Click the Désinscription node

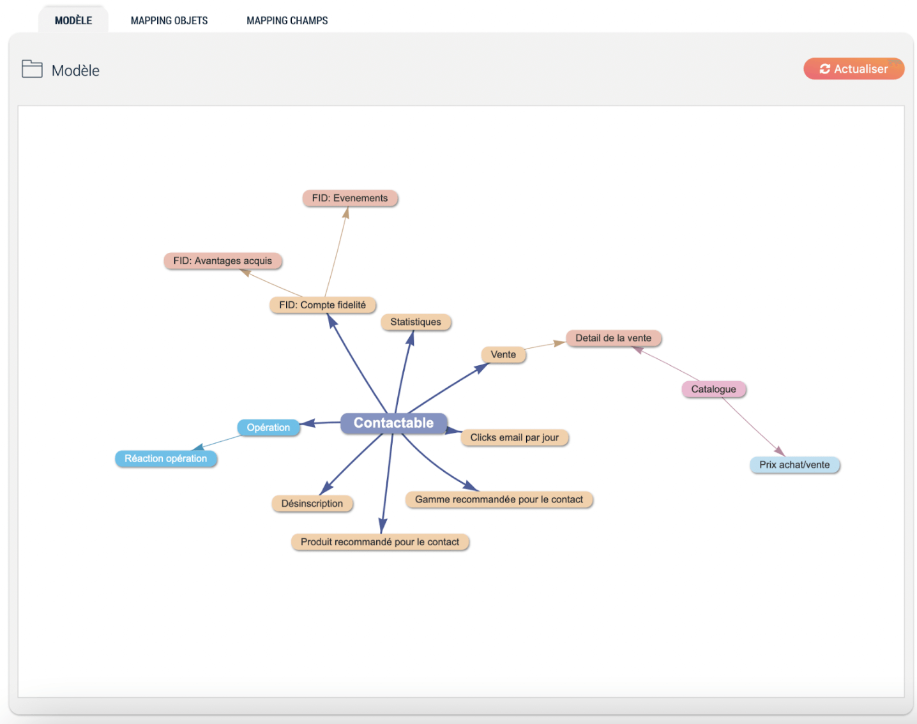pyautogui.click(x=312, y=503)
